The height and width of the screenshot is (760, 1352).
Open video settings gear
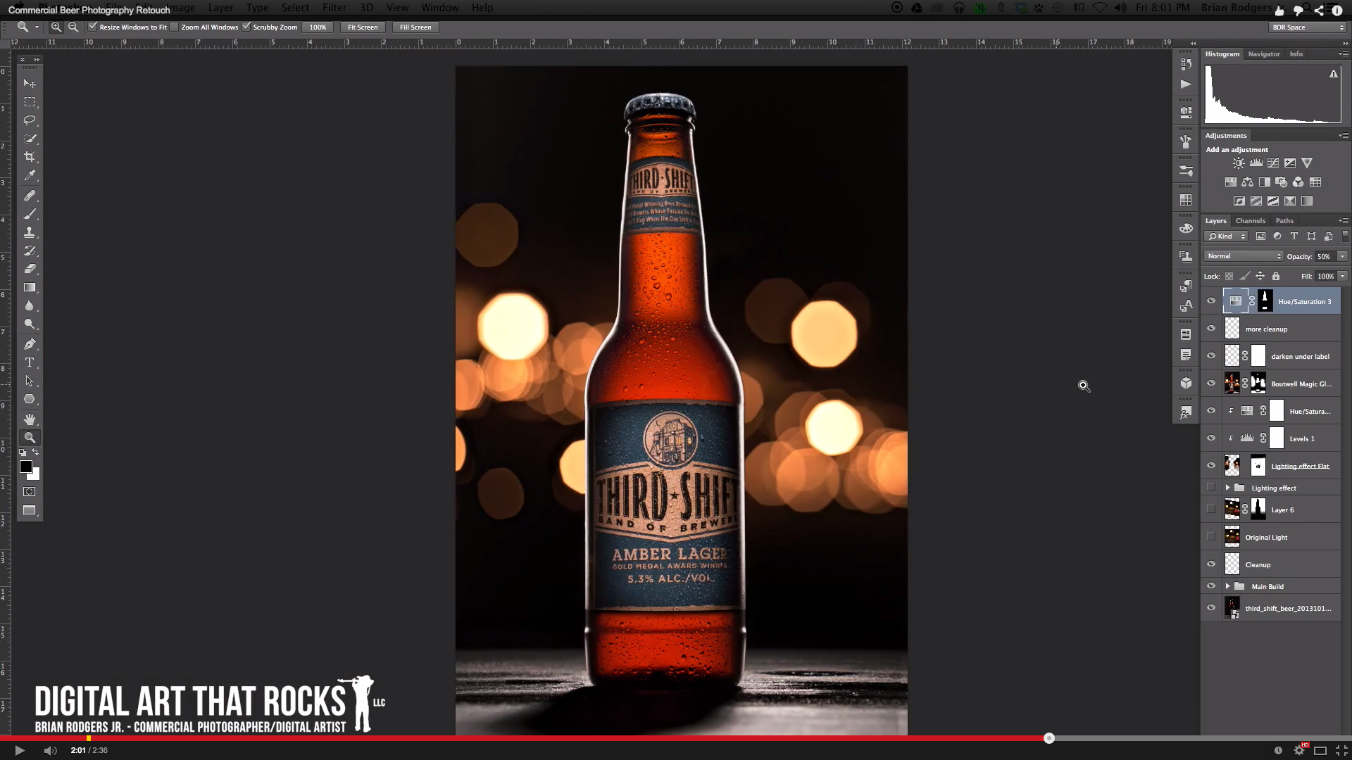[1299, 750]
